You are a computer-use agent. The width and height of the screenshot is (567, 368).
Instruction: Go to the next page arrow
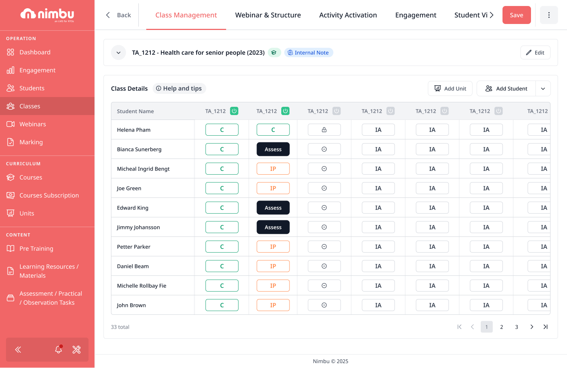coord(532,327)
